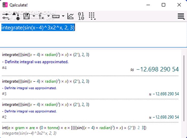The image size is (187, 138).
Task: Maximize the Qalculate! window
Action: 163,5
